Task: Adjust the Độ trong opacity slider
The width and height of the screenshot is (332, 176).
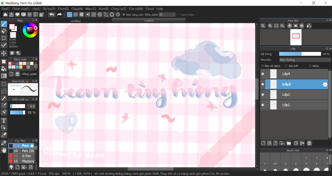Action: 300,54
